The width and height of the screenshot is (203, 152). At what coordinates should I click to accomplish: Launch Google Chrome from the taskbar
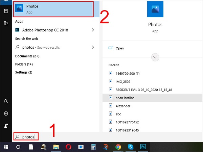118,147
